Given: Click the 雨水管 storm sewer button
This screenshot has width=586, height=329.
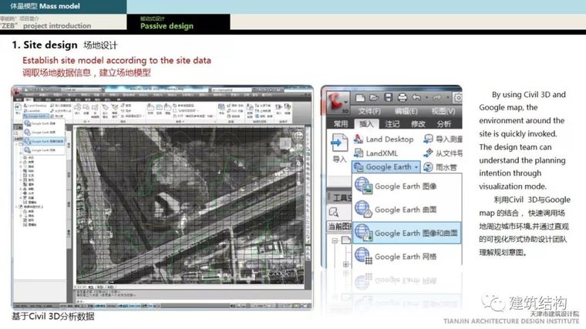Looking at the screenshot, I should coord(439,167).
